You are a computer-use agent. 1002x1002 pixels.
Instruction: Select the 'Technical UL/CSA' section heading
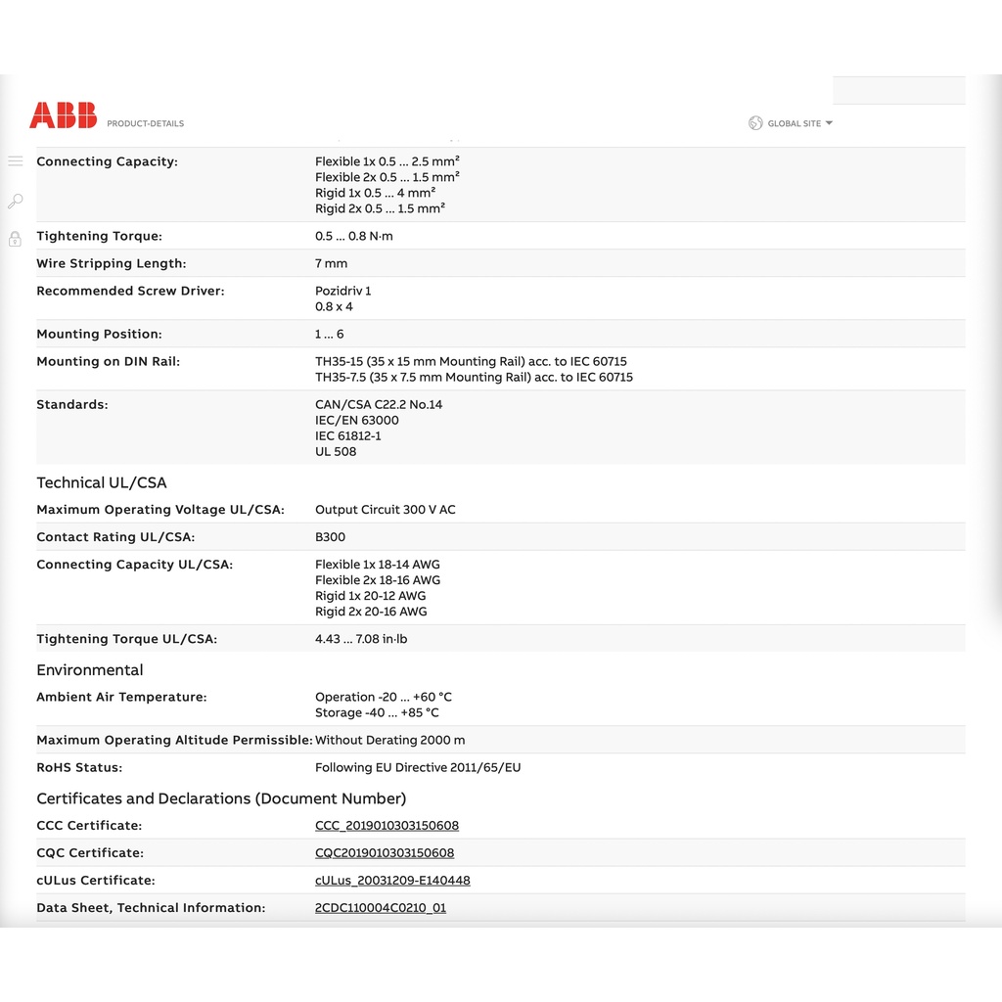coord(102,482)
